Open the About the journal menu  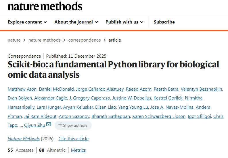point(76,22)
